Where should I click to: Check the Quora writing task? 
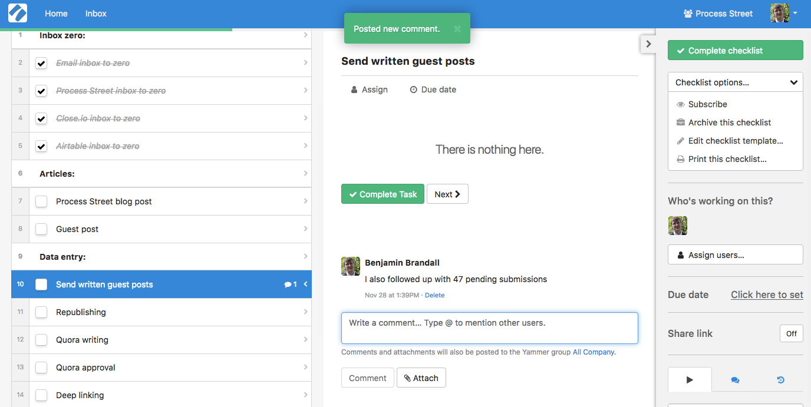(x=41, y=340)
